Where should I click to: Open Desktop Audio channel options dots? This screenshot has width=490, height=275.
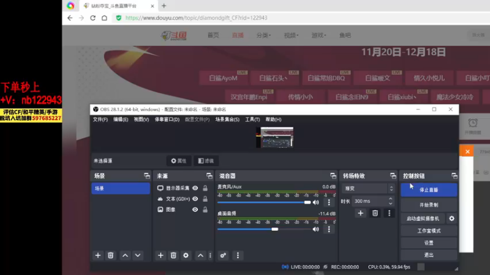(329, 229)
